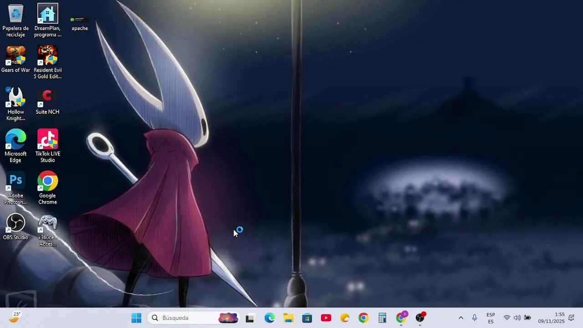
Task: Change ESP ES input language
Action: (491, 318)
